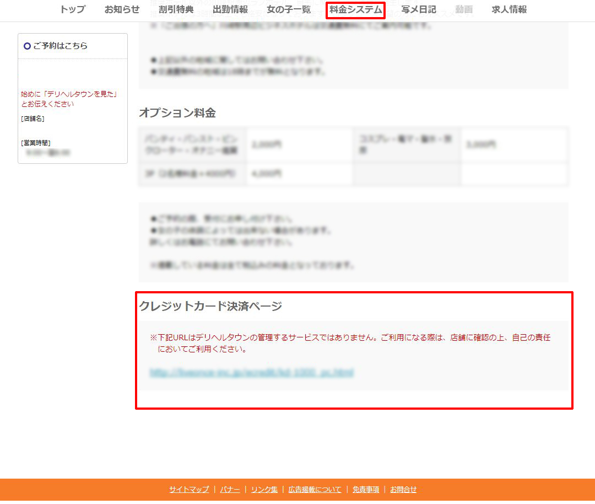Open the 女の子一覧 listing page

click(288, 9)
